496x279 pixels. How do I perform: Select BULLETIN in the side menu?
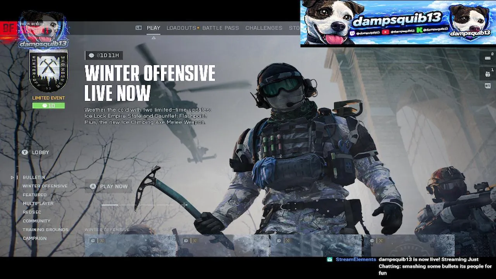tap(34, 177)
